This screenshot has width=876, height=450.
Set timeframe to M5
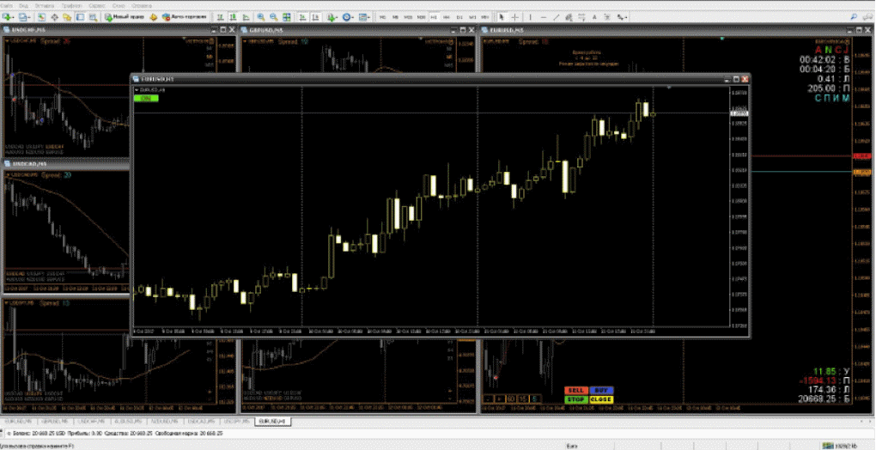coord(395,17)
